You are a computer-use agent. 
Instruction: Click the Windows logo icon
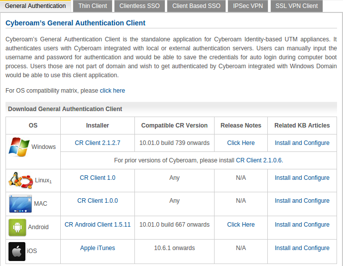click(x=19, y=147)
